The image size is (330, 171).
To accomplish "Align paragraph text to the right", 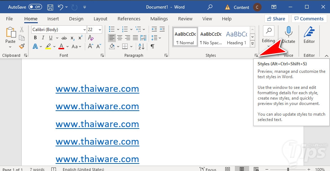I will (128, 38).
